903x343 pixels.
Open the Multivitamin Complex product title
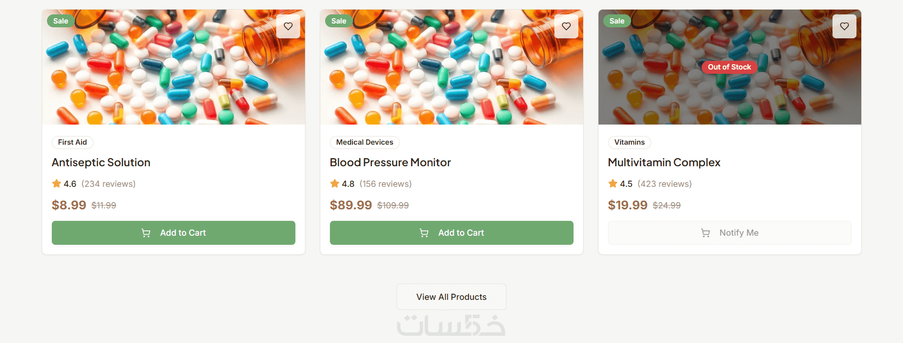[664, 162]
